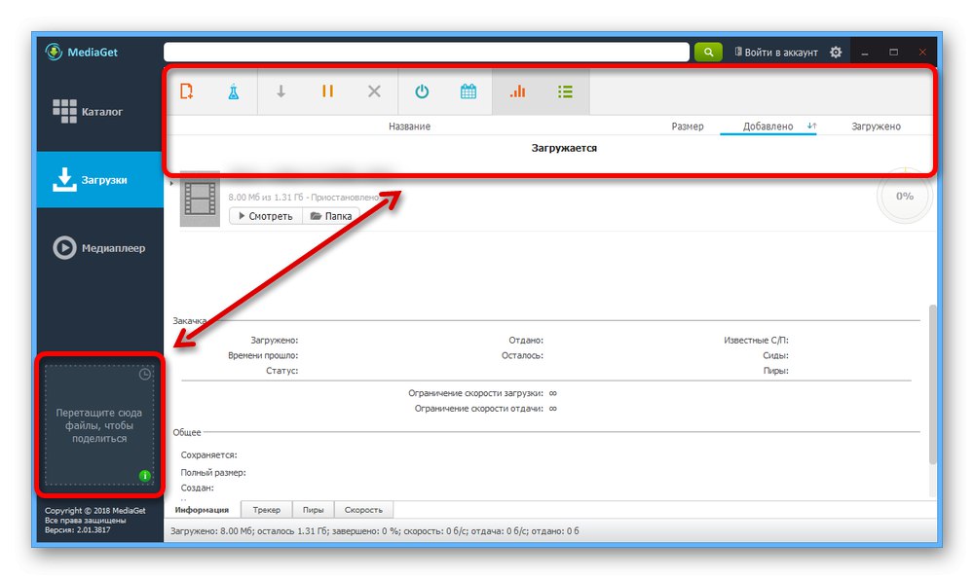The image size is (974, 579).
Task: Toggle the statistics bar chart icon
Action: tap(517, 91)
